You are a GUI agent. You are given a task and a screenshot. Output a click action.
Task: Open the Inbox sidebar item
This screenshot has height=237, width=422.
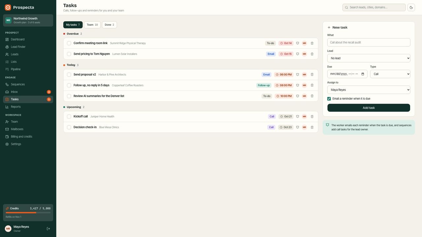point(28,92)
